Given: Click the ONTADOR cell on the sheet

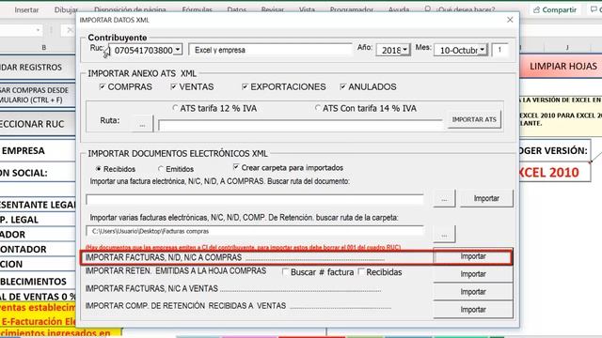Looking at the screenshot, I should click(x=38, y=249).
